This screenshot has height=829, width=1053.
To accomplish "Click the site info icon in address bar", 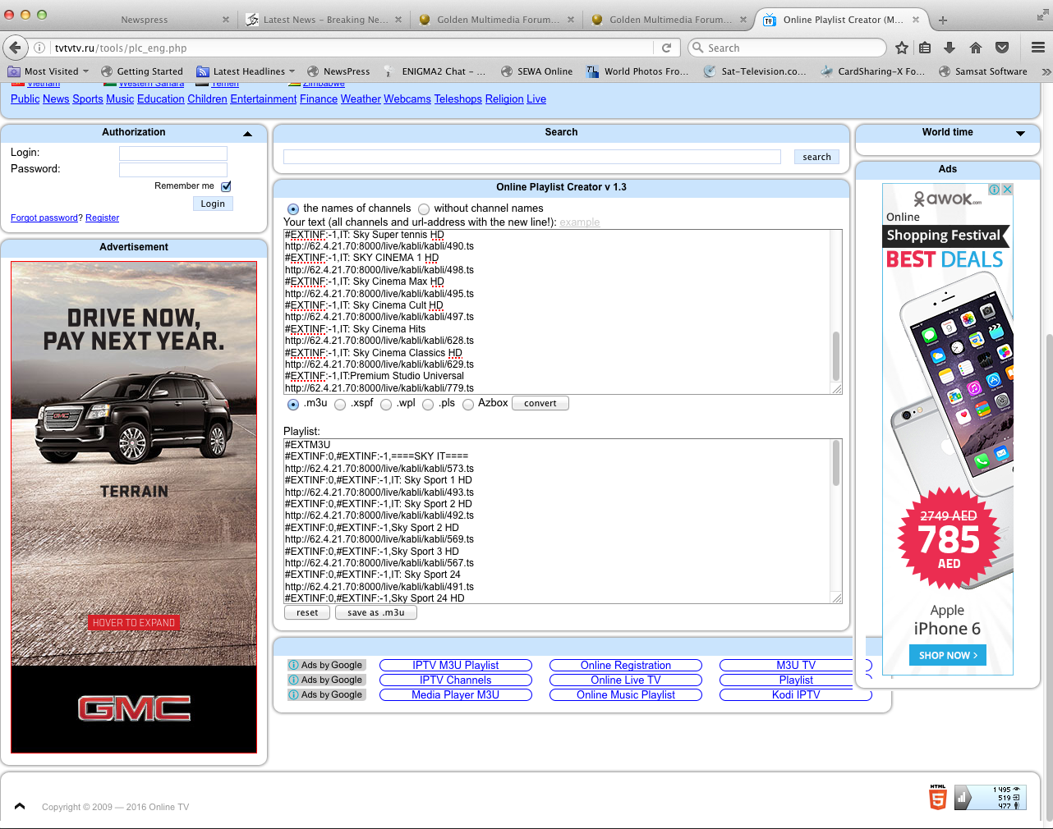I will coord(39,48).
